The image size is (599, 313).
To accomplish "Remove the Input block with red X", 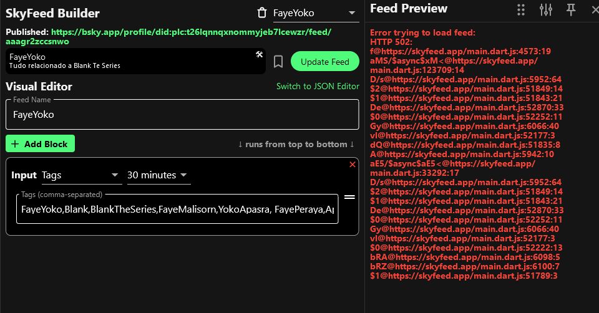I will 352,165.
